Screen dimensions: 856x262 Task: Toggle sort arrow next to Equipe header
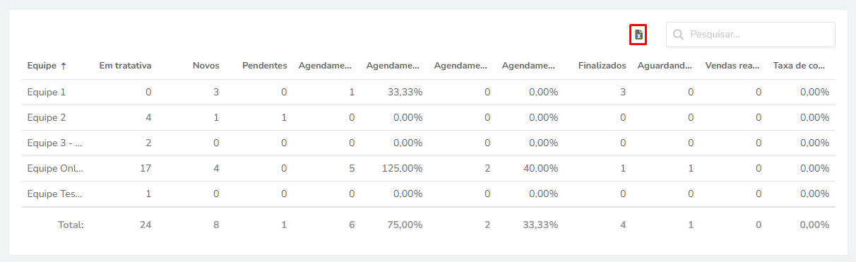tap(64, 66)
